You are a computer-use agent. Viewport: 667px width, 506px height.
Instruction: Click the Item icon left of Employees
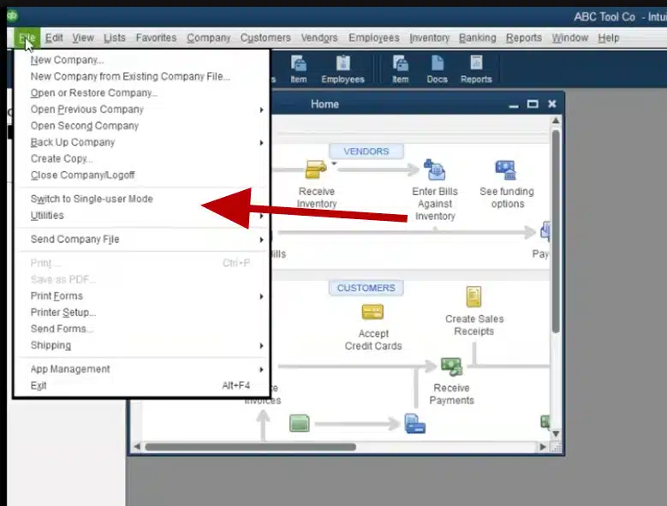tap(299, 69)
